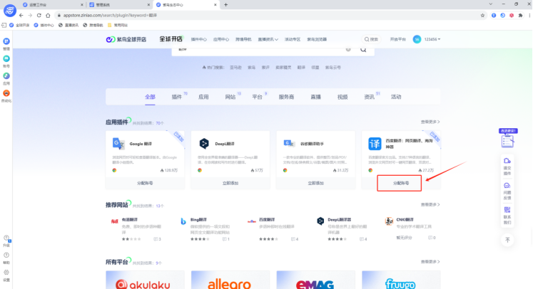Open browser tab list chevron
This screenshot has width=533, height=289.
click(490, 4)
